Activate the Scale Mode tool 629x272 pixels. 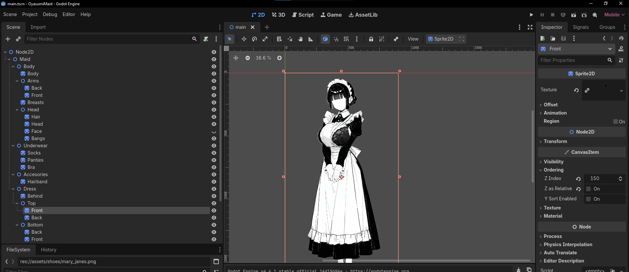[x=265, y=39]
